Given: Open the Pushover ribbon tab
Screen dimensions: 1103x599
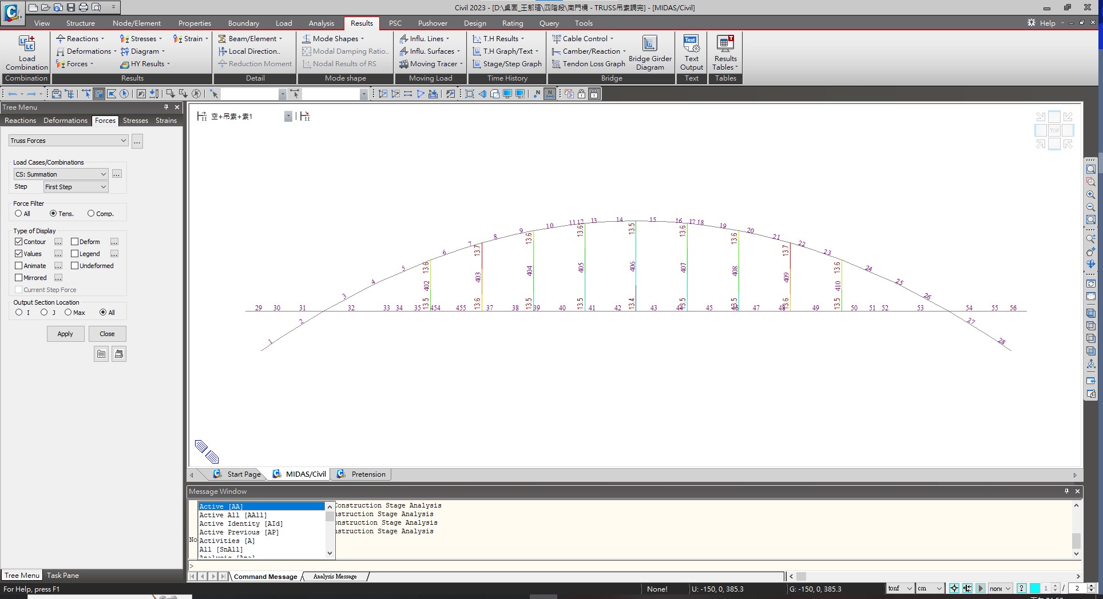Looking at the screenshot, I should [x=433, y=23].
